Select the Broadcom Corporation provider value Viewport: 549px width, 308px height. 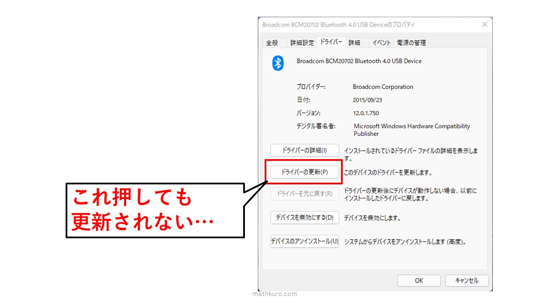383,87
